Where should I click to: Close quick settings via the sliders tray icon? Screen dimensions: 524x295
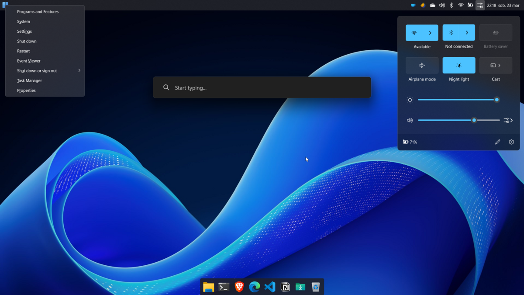tap(480, 5)
